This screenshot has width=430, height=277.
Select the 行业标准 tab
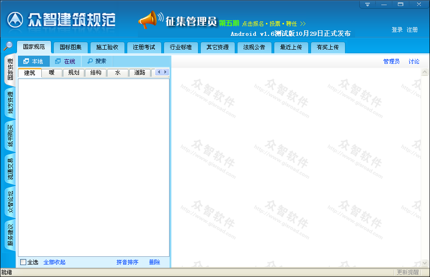pos(181,47)
